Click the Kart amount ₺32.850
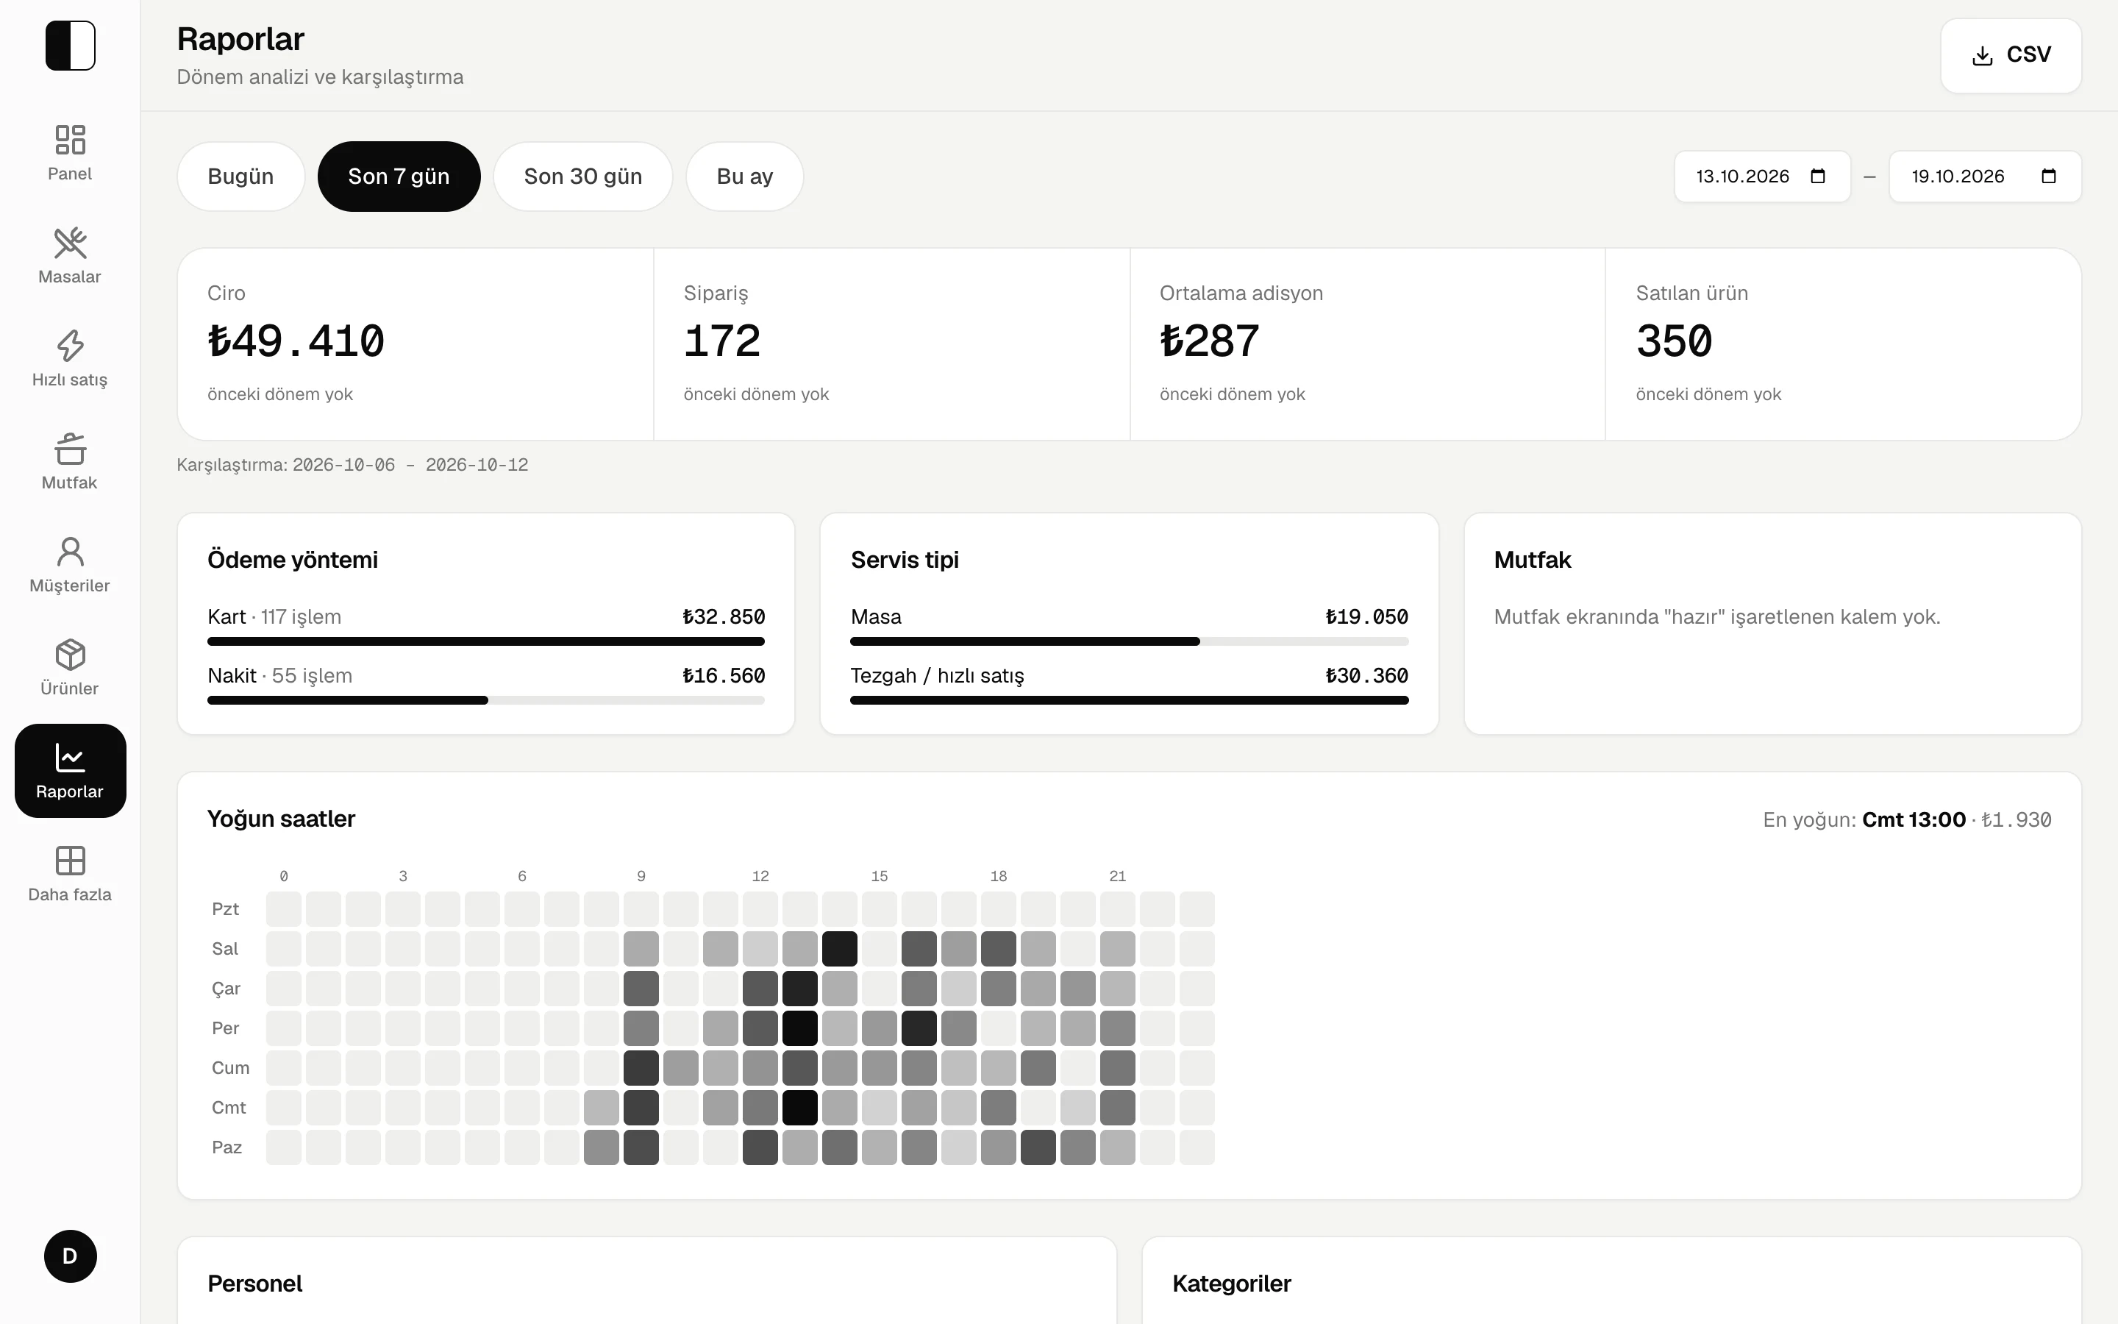The height and width of the screenshot is (1324, 2118). click(724, 616)
